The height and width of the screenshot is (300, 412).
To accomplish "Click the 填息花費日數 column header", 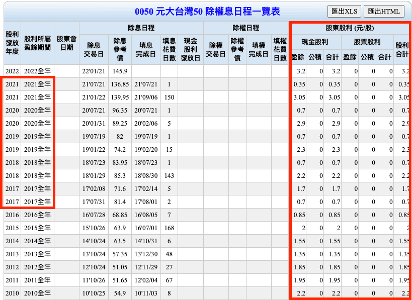I will [x=169, y=50].
